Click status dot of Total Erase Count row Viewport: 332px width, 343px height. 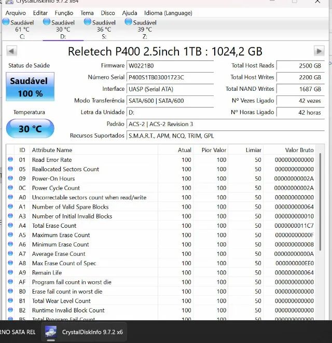pyautogui.click(x=10, y=225)
